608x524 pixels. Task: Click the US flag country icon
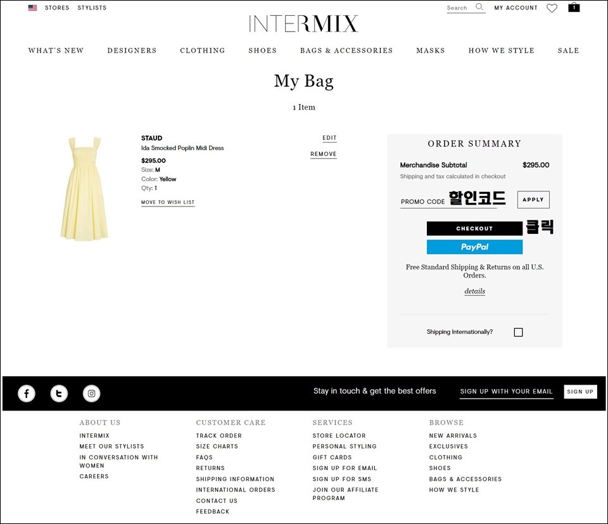coord(32,8)
